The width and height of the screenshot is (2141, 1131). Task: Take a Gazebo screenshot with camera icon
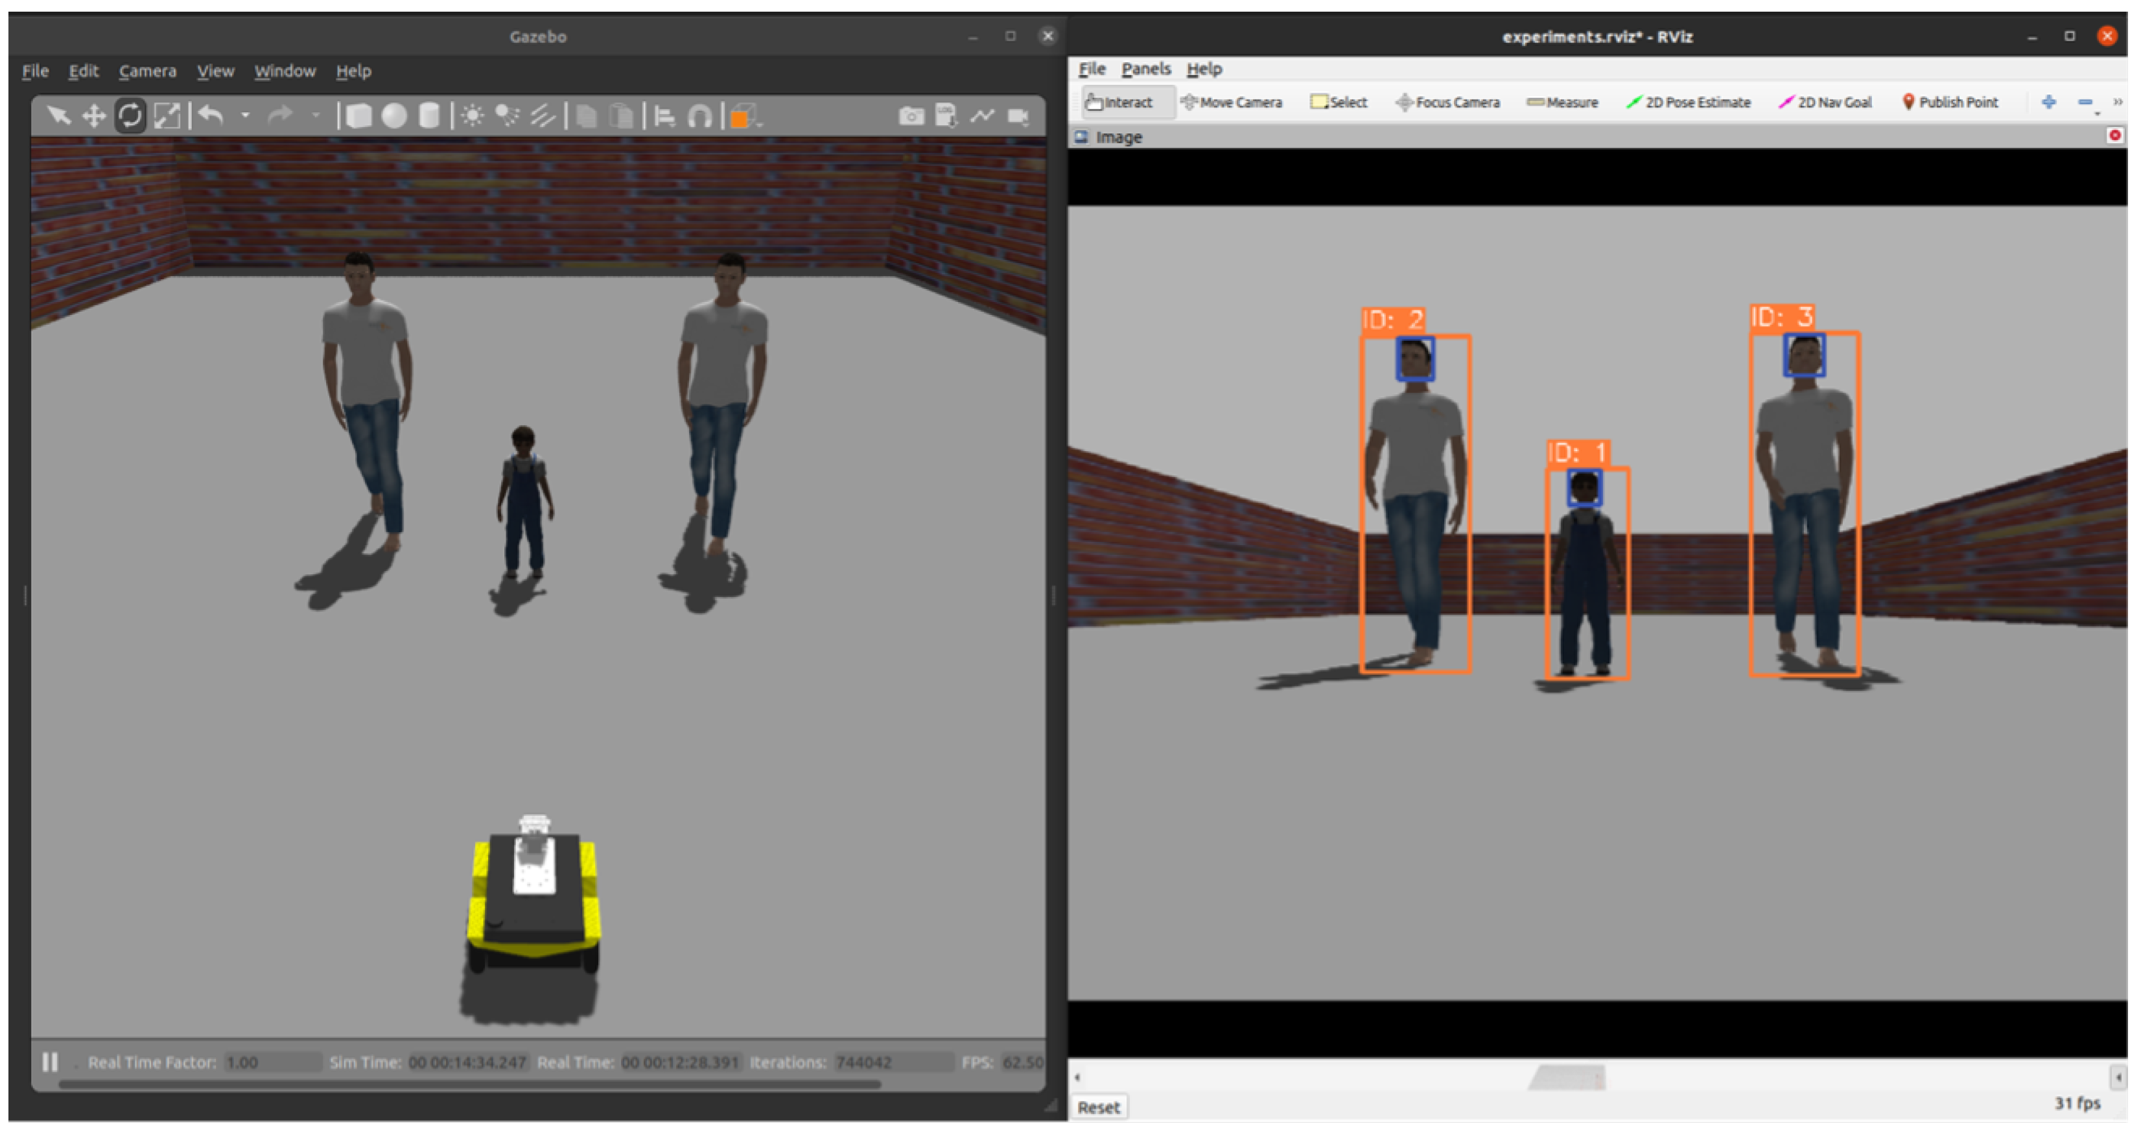[x=911, y=115]
